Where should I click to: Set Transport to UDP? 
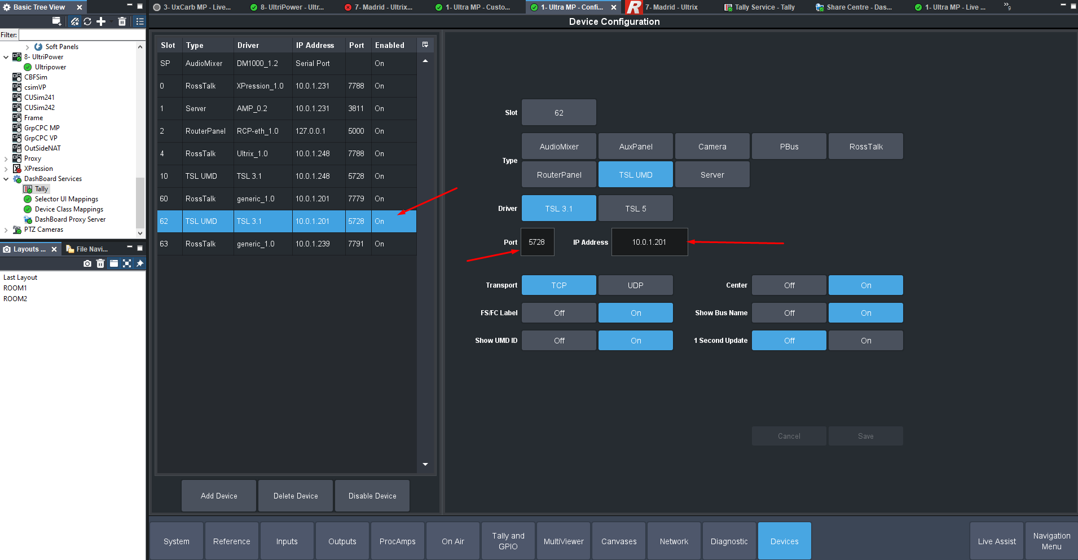635,285
